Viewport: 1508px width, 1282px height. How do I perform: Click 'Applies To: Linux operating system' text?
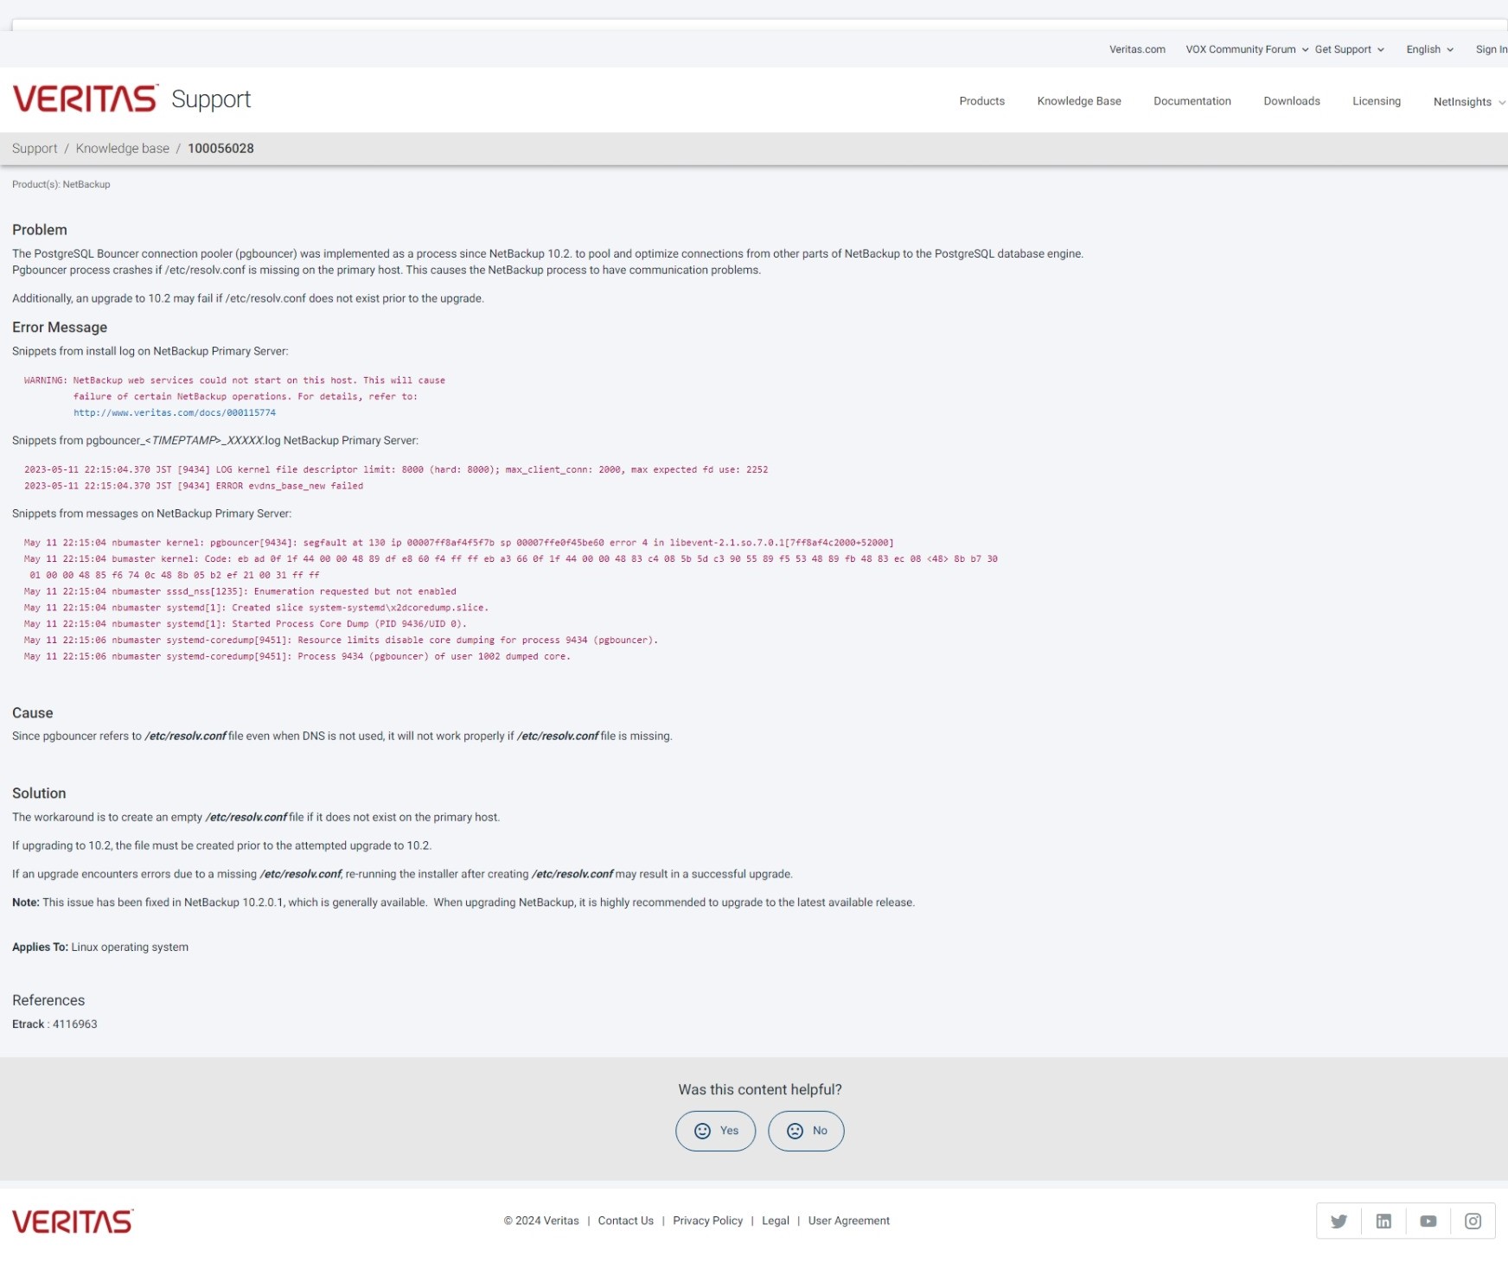[x=100, y=947]
